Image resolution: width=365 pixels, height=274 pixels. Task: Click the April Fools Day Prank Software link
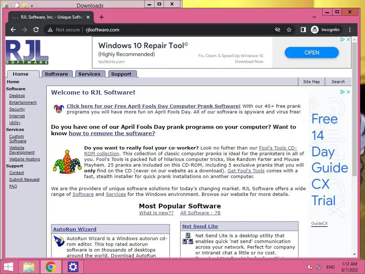coord(153,106)
